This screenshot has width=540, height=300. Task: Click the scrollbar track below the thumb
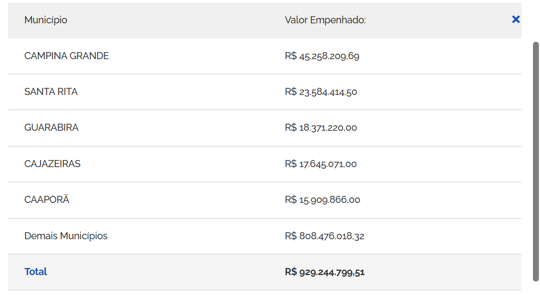(536, 291)
